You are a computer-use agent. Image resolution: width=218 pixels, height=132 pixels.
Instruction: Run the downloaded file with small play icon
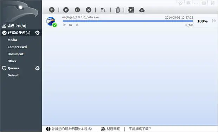point(64,25)
